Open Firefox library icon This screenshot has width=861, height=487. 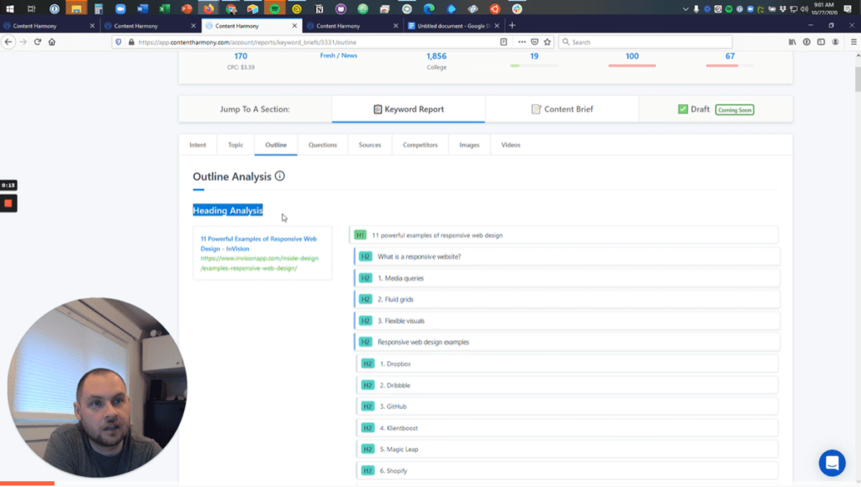point(792,42)
